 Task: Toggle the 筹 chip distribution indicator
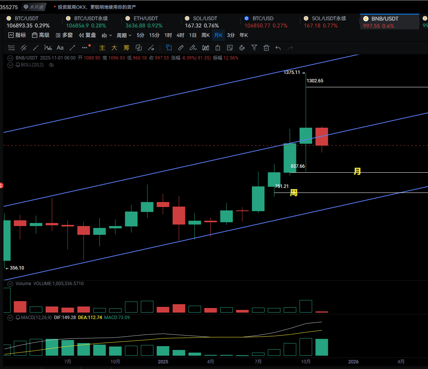(x=127, y=48)
